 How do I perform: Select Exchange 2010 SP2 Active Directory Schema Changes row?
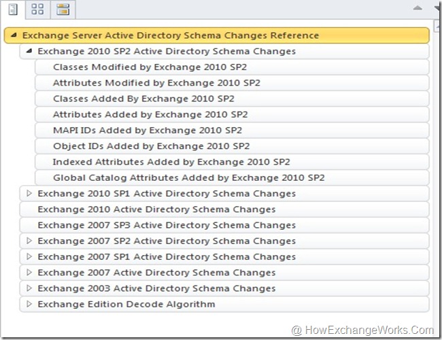(x=224, y=51)
